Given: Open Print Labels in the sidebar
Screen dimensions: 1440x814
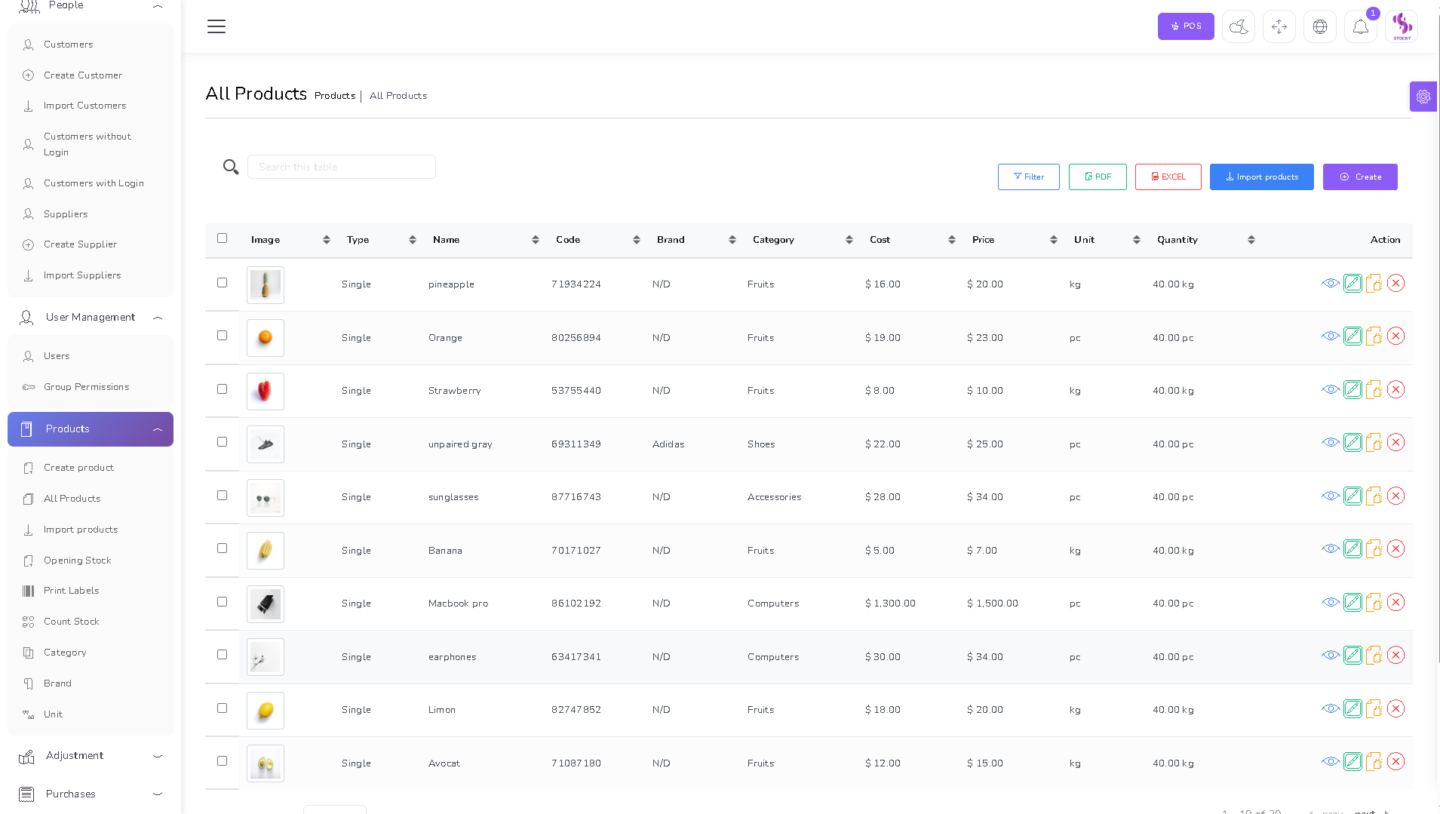Looking at the screenshot, I should pos(71,591).
